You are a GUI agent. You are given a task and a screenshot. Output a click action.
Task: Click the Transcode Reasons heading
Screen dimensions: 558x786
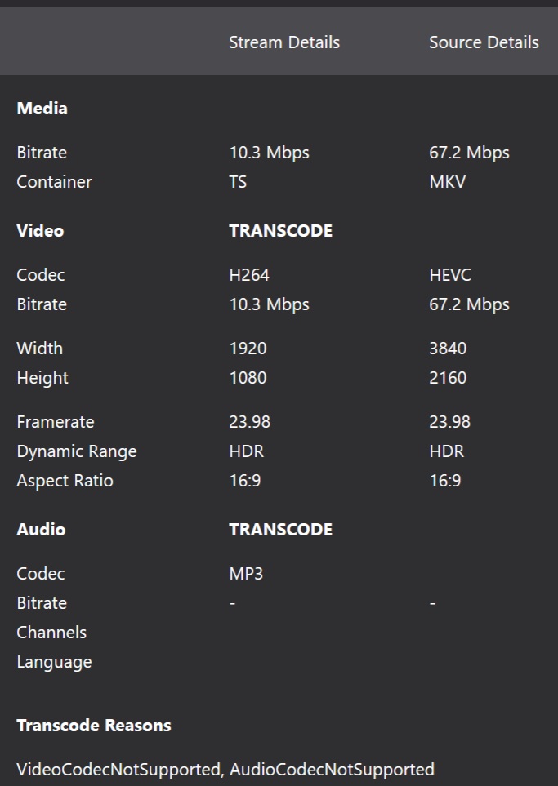(x=94, y=726)
